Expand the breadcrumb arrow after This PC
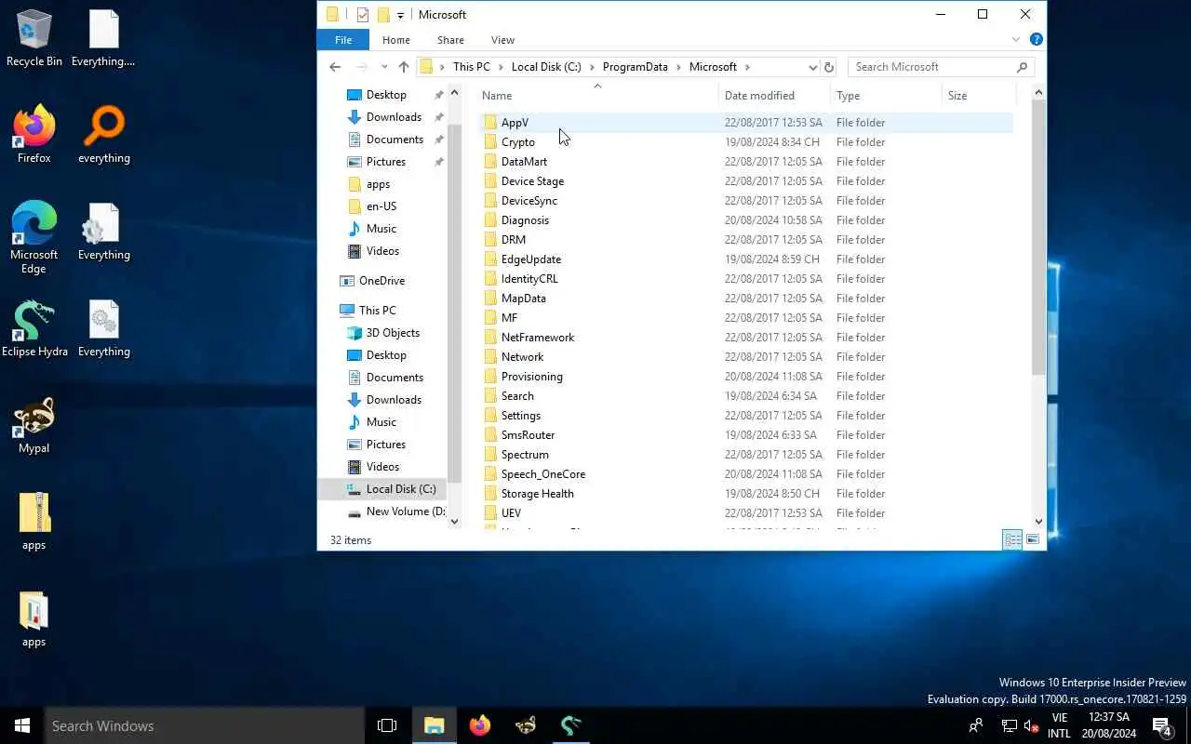 [501, 67]
